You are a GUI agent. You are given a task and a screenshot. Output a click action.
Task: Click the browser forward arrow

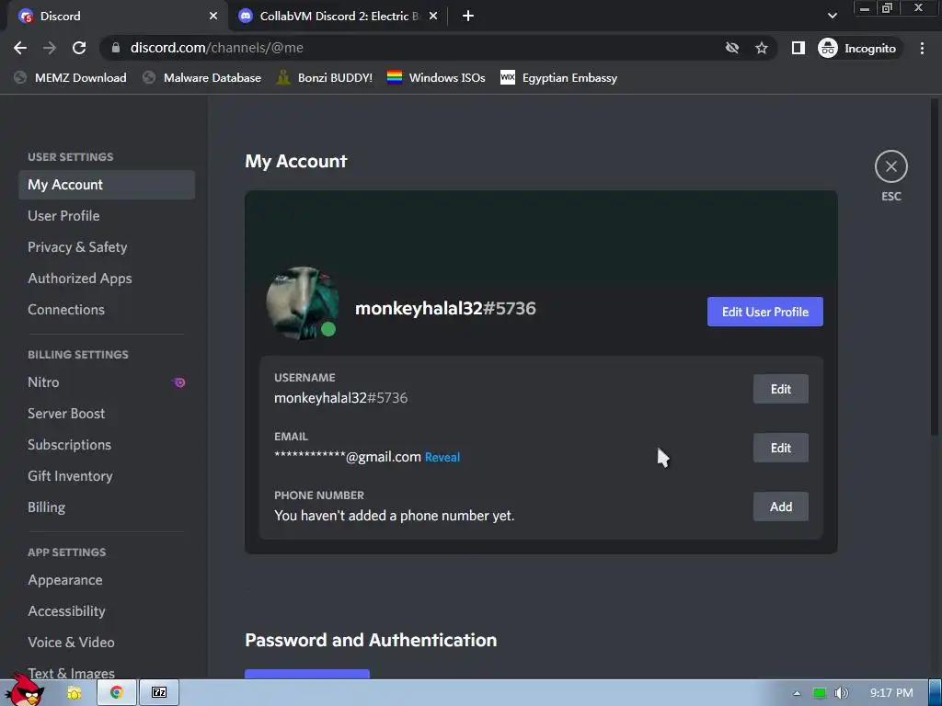(50, 48)
